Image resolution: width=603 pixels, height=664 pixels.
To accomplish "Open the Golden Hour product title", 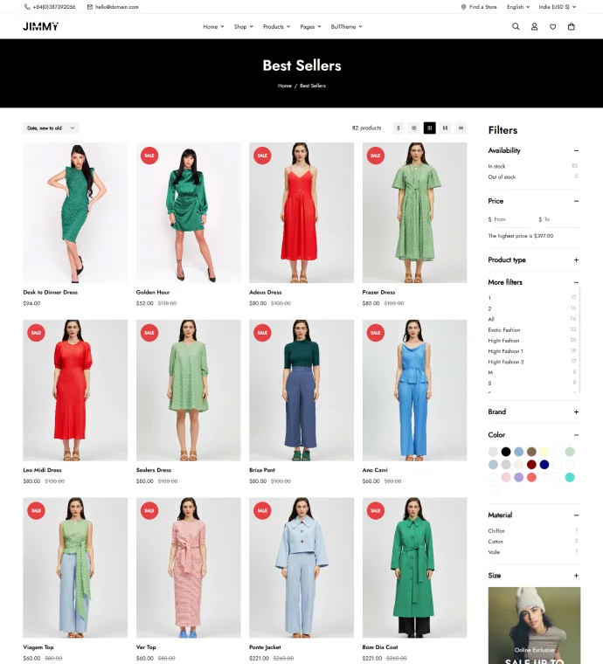I will pyautogui.click(x=153, y=292).
